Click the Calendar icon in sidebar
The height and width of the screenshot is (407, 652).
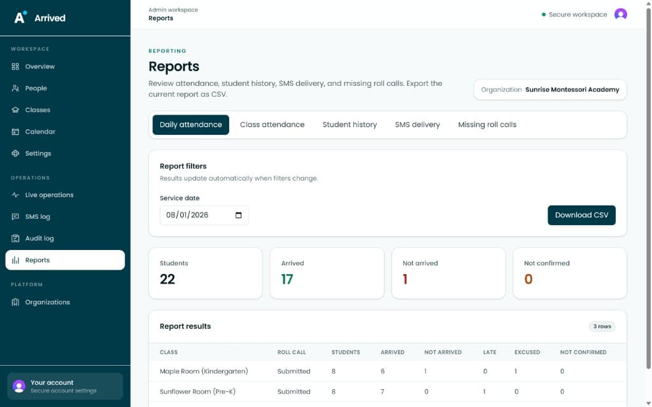point(15,132)
